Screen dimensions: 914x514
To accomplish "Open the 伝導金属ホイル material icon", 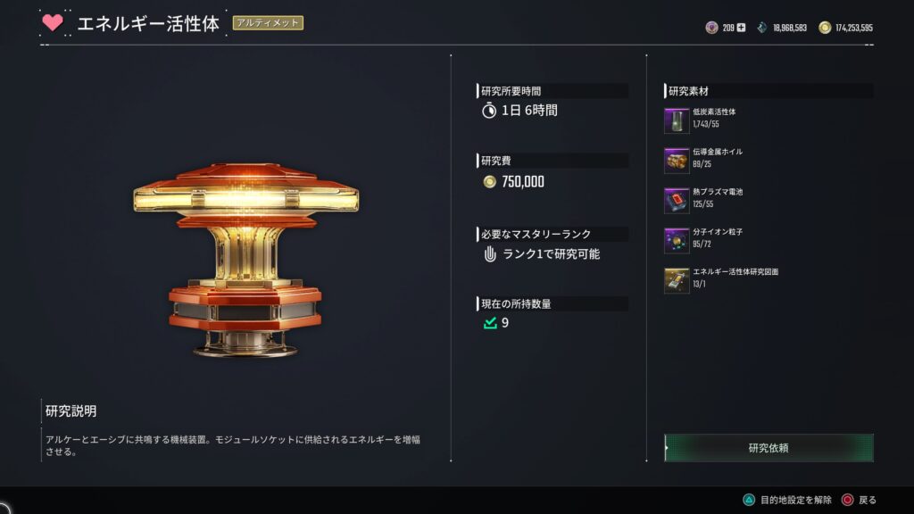I will pyautogui.click(x=677, y=161).
